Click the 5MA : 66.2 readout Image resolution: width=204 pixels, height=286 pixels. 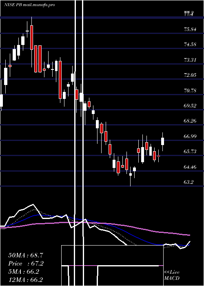click(x=24, y=272)
